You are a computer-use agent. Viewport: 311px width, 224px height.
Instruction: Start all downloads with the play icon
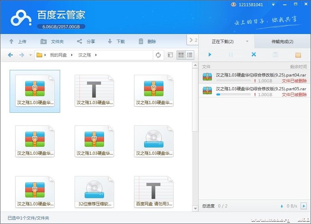coord(210,55)
